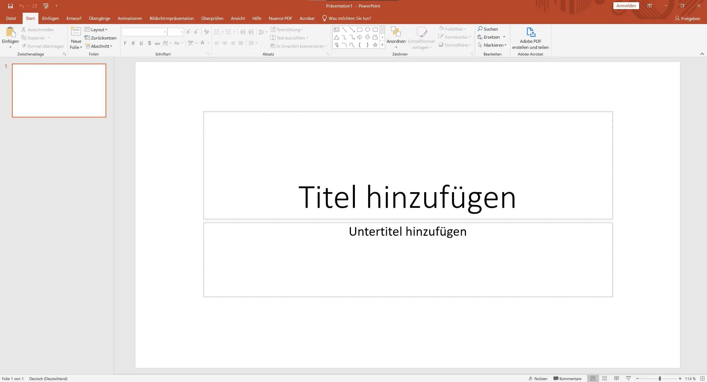Click the Save icon in quick access toolbar
The height and width of the screenshot is (382, 707).
[10, 6]
